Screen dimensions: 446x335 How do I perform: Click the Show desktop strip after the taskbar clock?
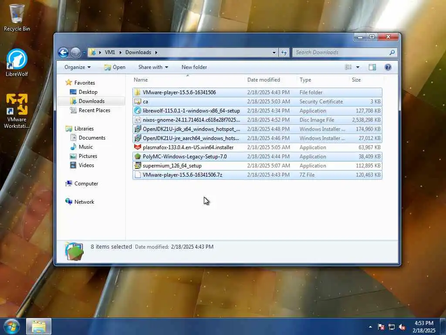click(443, 326)
